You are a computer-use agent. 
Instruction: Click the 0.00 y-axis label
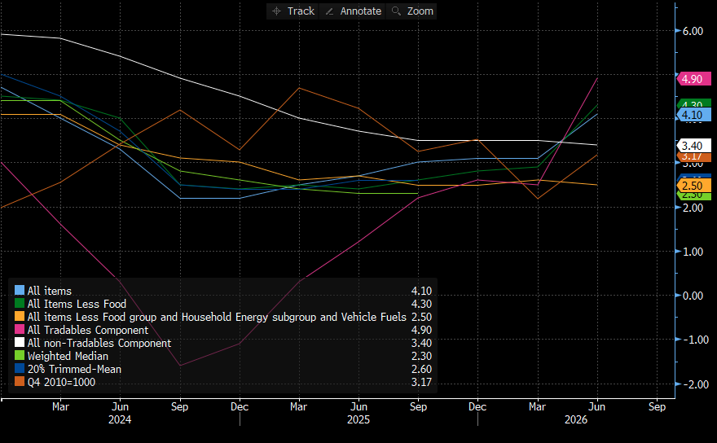tap(693, 296)
